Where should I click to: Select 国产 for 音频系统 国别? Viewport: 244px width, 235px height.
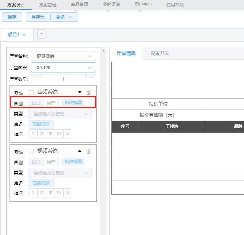tap(51, 103)
